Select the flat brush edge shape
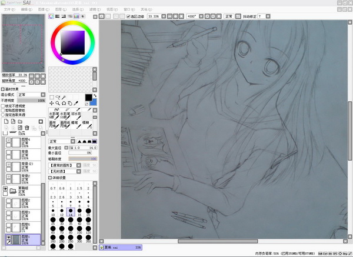 [x=94, y=141]
